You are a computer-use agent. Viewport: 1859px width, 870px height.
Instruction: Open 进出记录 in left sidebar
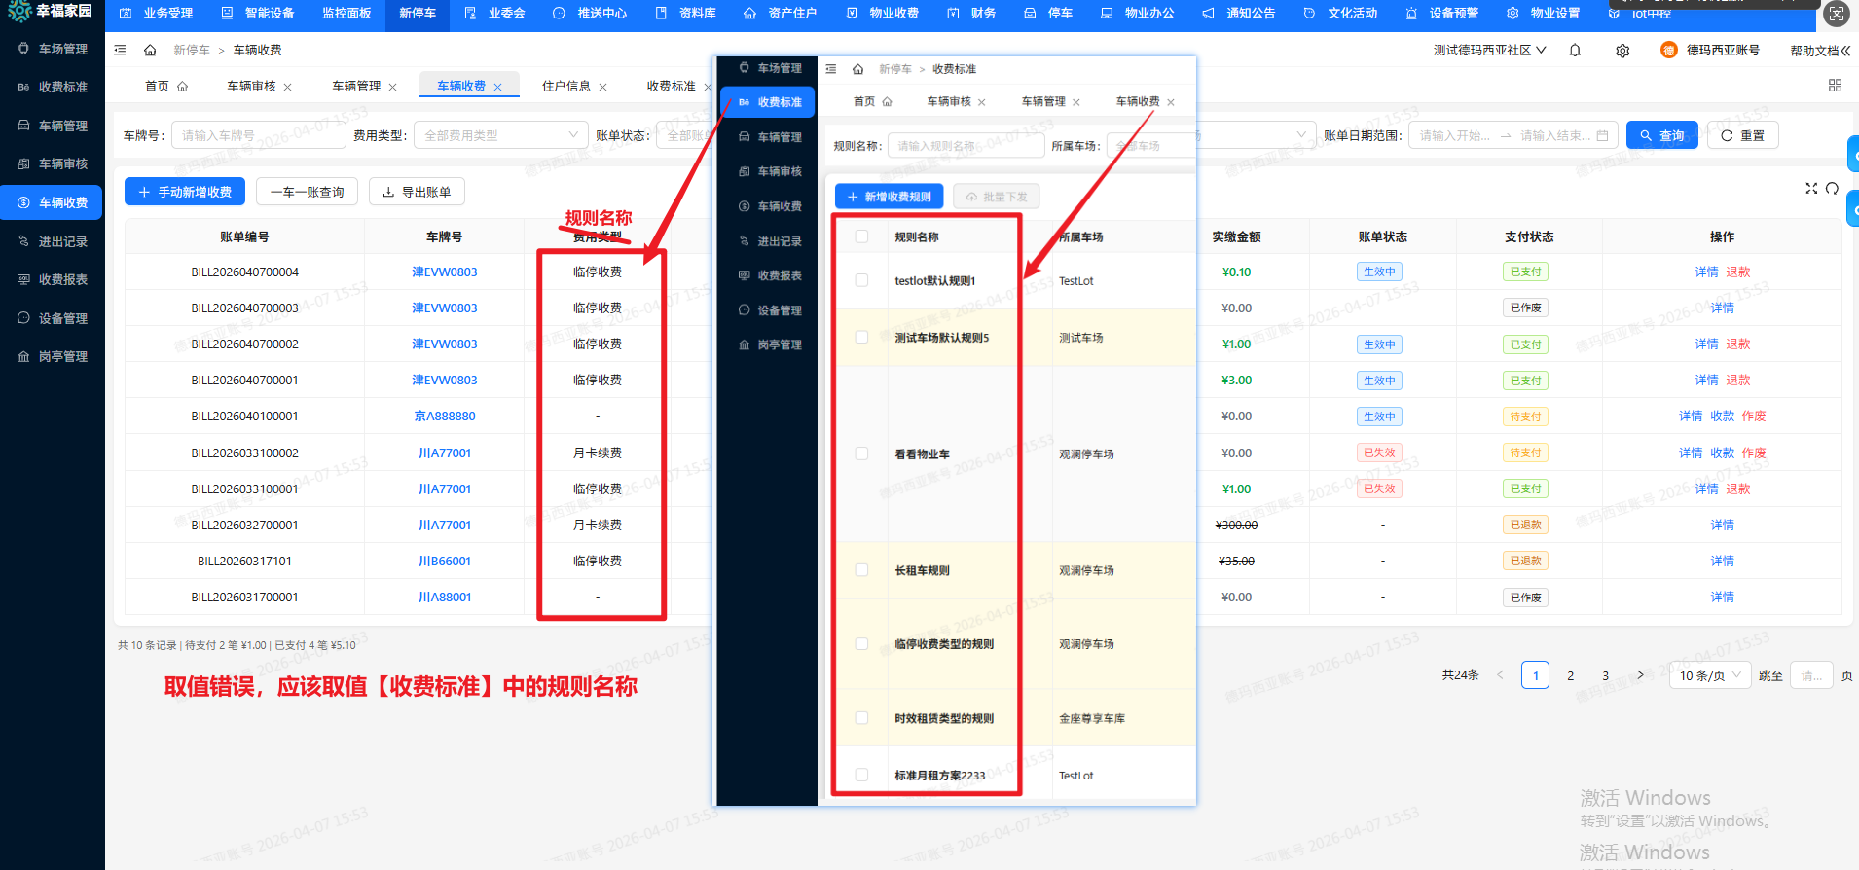[62, 241]
